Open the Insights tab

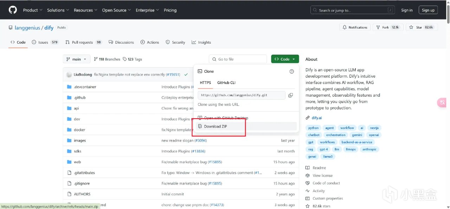coord(201,42)
